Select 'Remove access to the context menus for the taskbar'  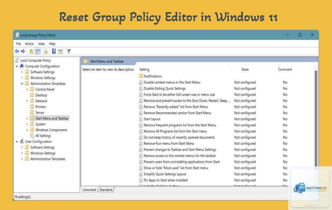click(180, 156)
